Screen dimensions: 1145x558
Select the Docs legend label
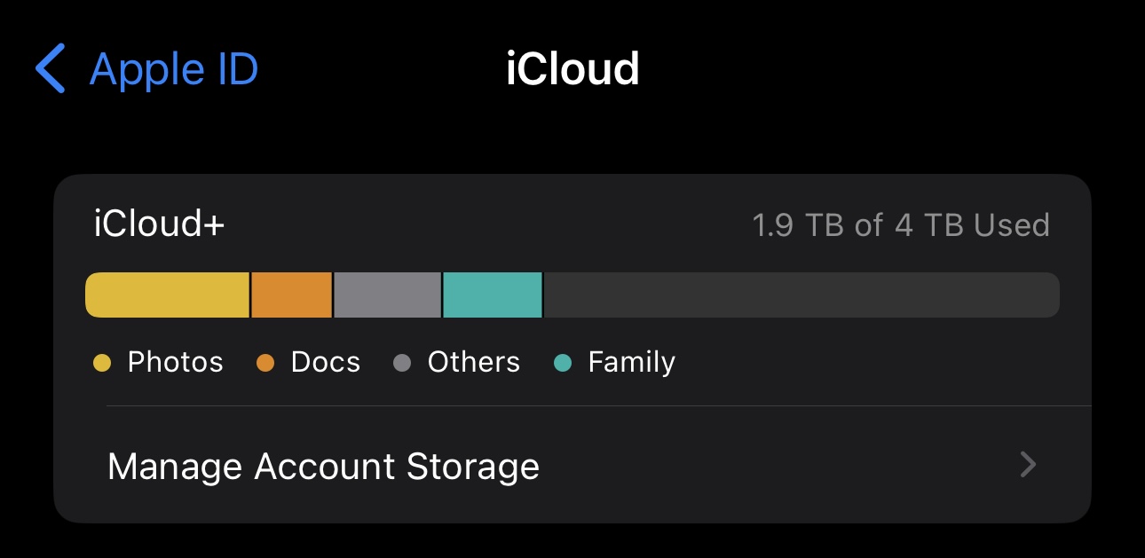pos(326,362)
